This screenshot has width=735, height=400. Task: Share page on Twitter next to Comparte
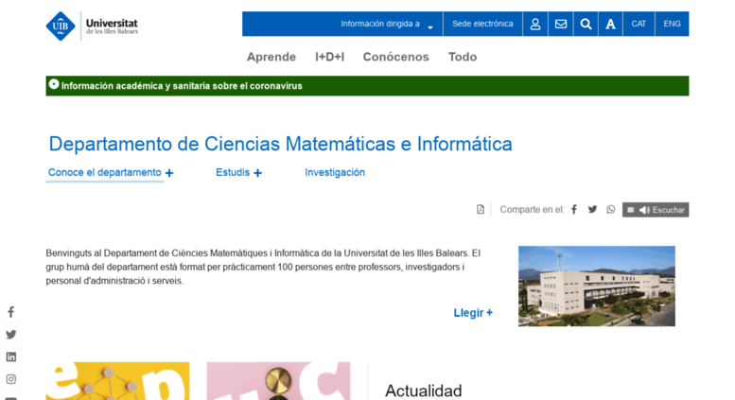click(592, 209)
